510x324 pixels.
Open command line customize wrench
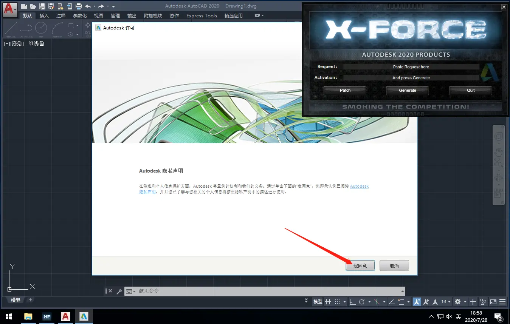click(119, 291)
